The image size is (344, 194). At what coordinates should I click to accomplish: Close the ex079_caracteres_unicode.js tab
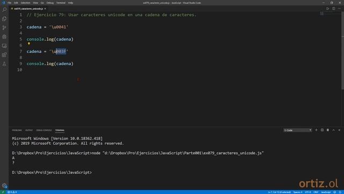(45, 9)
